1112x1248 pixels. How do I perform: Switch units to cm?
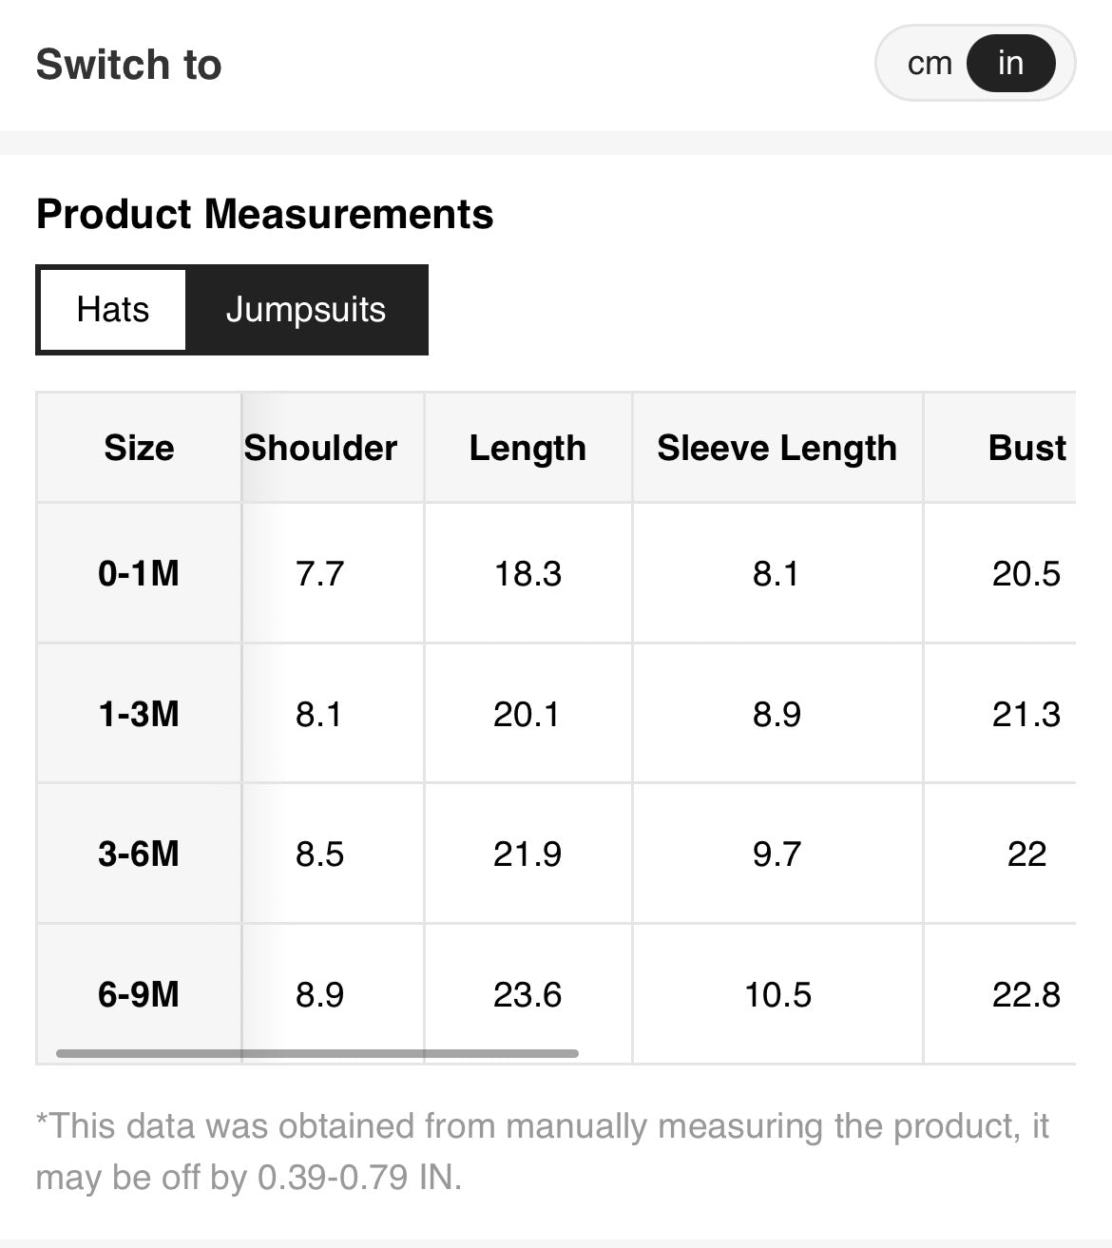pyautogui.click(x=929, y=64)
